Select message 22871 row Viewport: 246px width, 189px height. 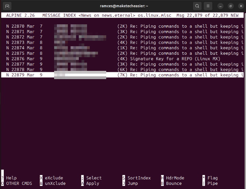122,32
